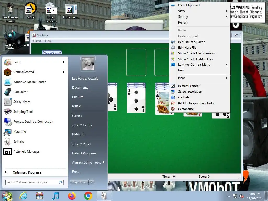
Task: Open the Help menu in Solitaire
Action: point(48,41)
